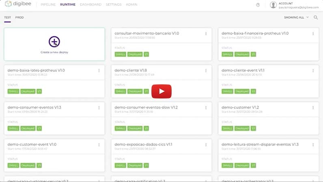Click 1/1 badge on demo-customer-event card
Image resolution: width=323 pixels, height=182 pixels.
tap(39, 165)
